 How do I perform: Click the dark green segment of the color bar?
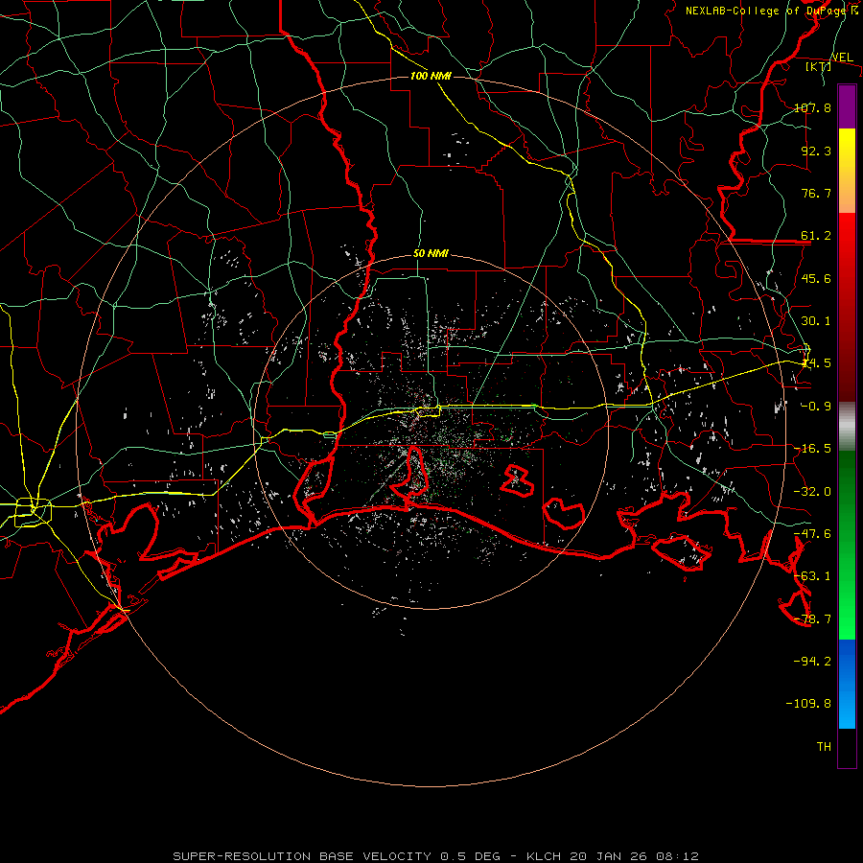[847, 545]
